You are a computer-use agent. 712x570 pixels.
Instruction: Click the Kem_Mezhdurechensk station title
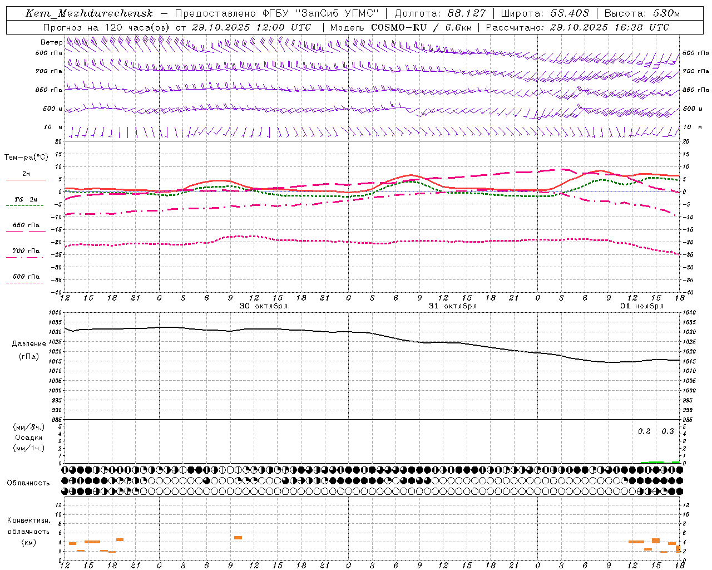point(89,13)
